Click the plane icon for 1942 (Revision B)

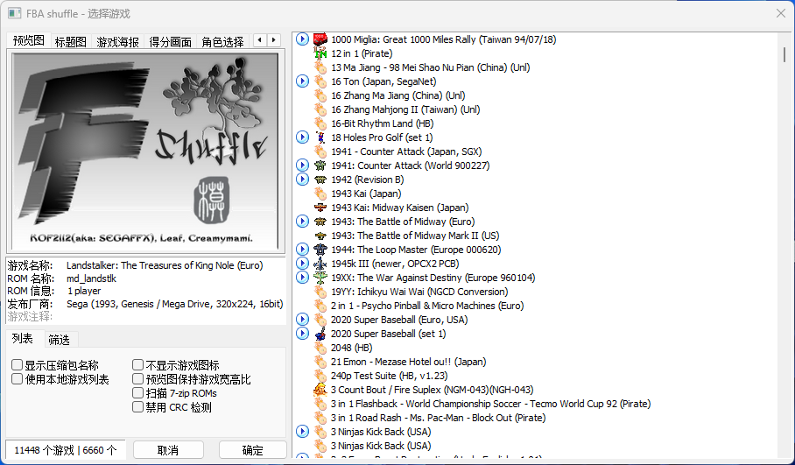(320, 180)
